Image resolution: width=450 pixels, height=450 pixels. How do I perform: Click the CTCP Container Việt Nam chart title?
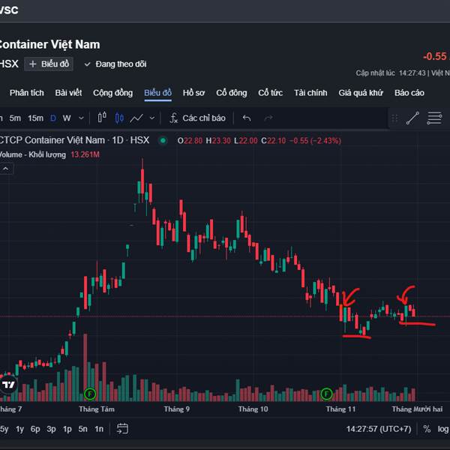coord(74,140)
